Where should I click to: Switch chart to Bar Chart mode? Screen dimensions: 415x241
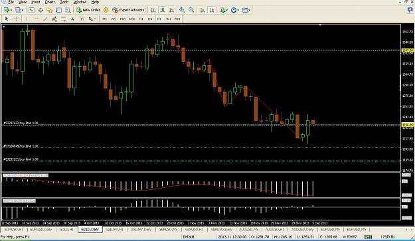(153, 10)
